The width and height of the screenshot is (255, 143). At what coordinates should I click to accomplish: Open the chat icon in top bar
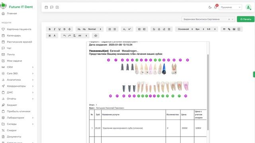[x=52, y=7]
